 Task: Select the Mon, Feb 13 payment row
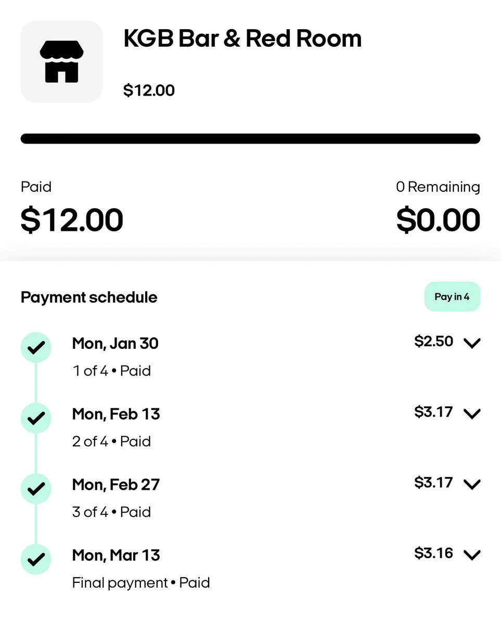250,427
